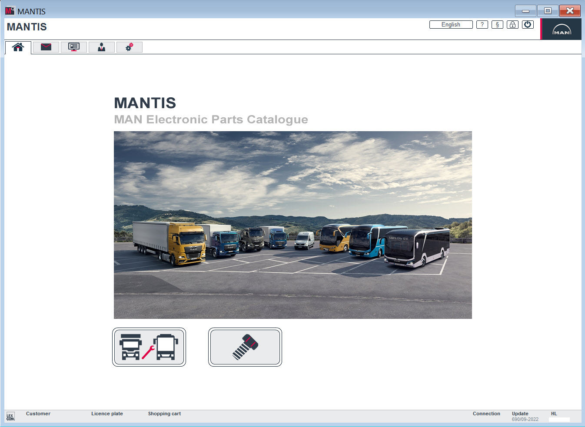The image size is (585, 427).
Task: Click the help question mark icon
Action: click(482, 25)
